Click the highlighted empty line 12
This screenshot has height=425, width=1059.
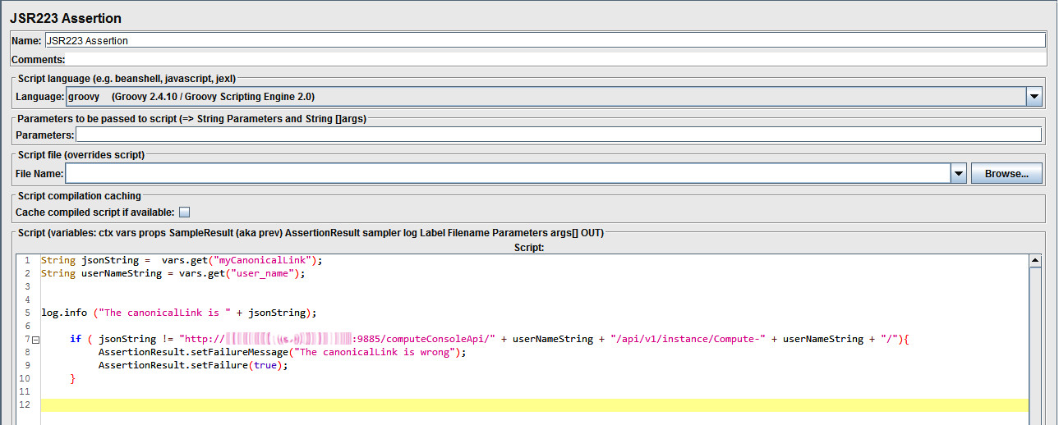pos(534,404)
